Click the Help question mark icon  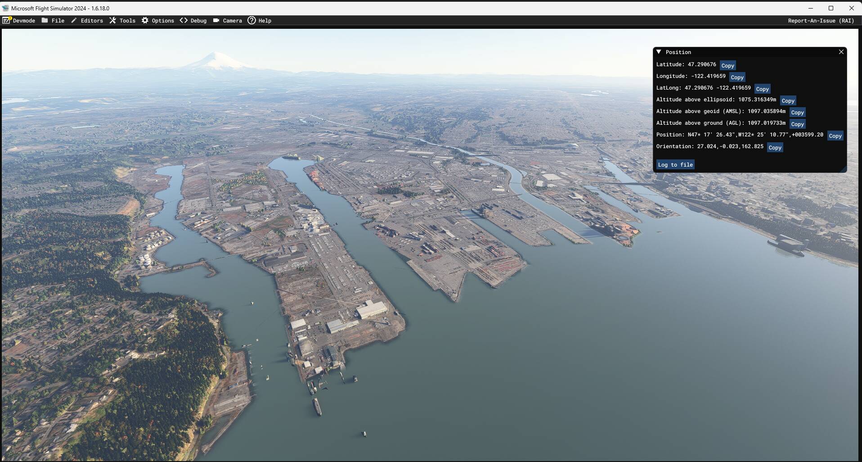tap(251, 20)
